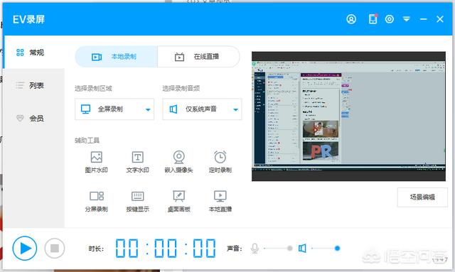Open the 会员 sidebar tab

(34, 118)
